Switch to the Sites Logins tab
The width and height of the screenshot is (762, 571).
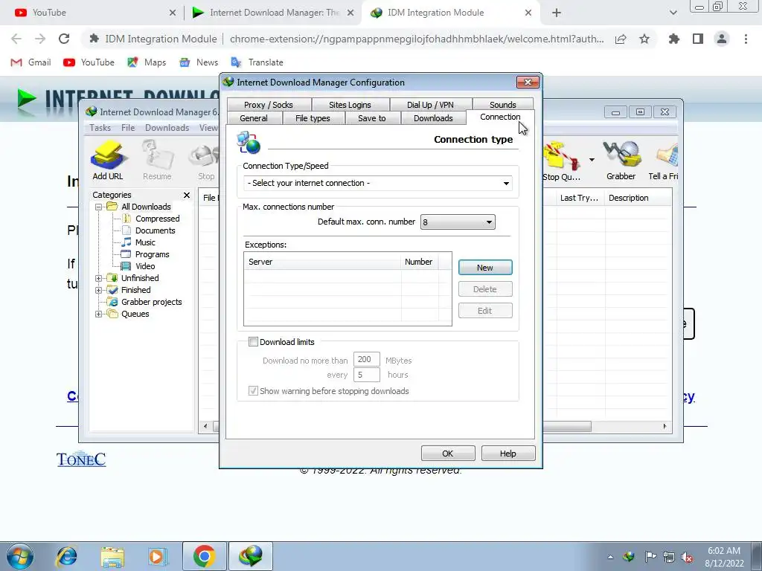350,104
